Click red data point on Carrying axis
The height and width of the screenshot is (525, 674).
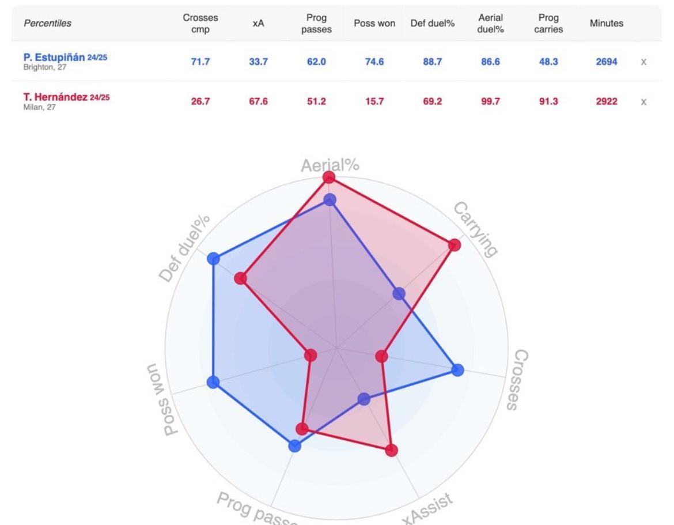click(x=455, y=245)
